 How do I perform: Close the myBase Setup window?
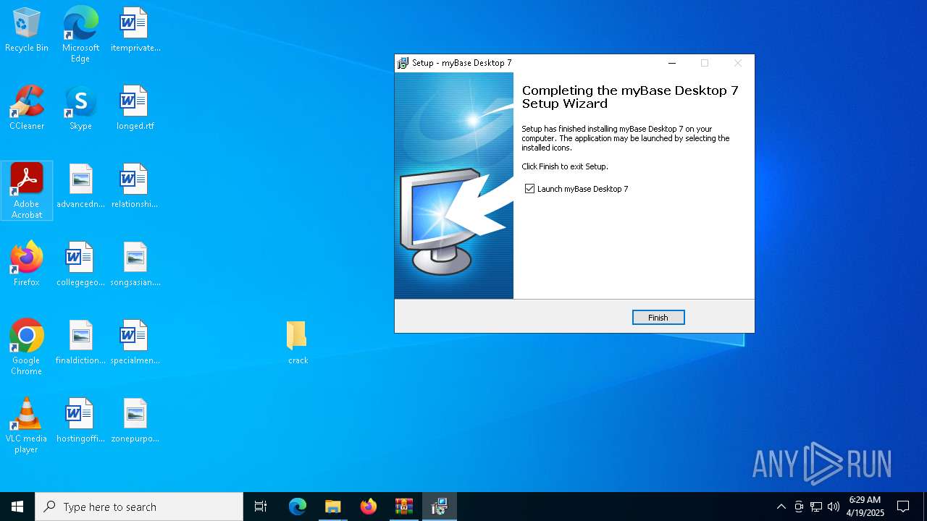(x=737, y=63)
